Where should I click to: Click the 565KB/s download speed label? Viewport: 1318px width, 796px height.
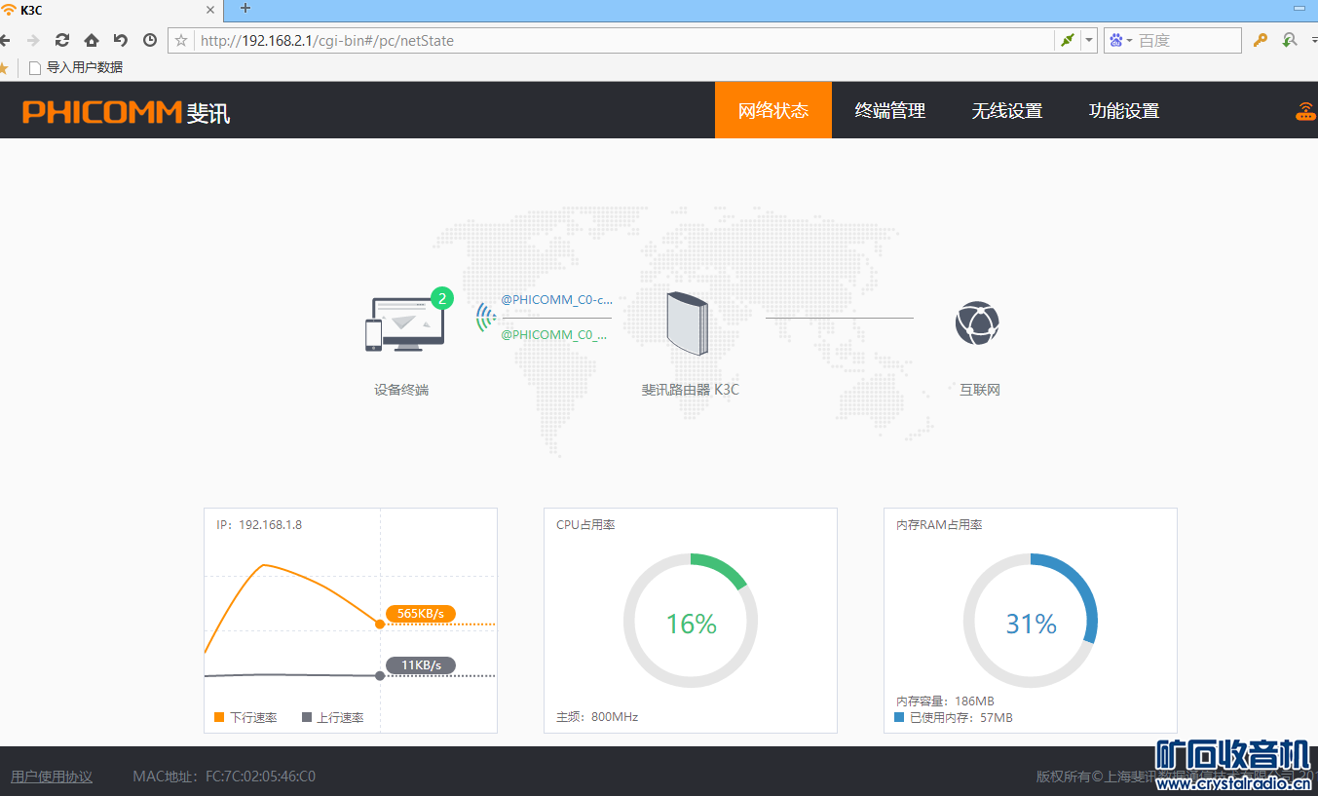pyautogui.click(x=421, y=614)
